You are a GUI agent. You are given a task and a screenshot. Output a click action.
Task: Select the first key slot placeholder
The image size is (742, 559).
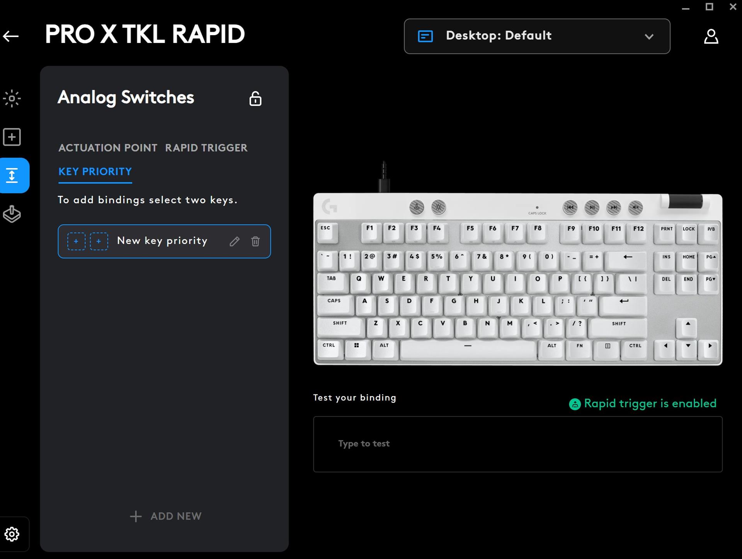click(76, 241)
